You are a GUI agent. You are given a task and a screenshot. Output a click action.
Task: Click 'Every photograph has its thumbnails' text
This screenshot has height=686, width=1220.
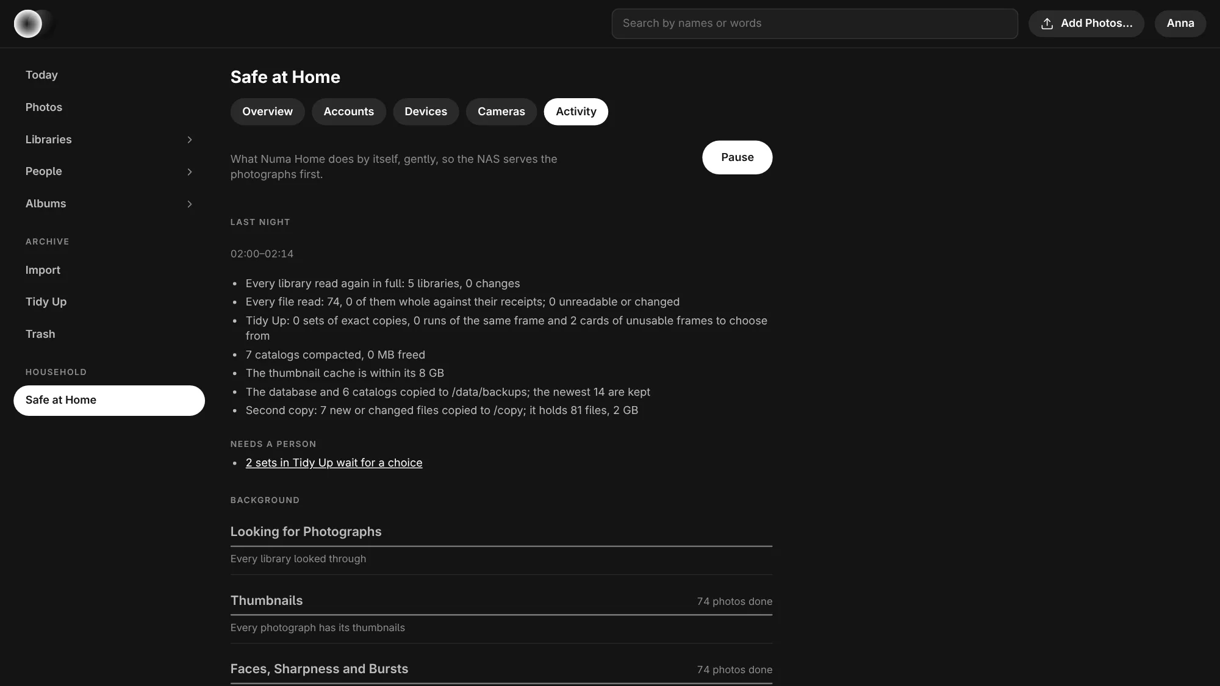click(x=318, y=628)
